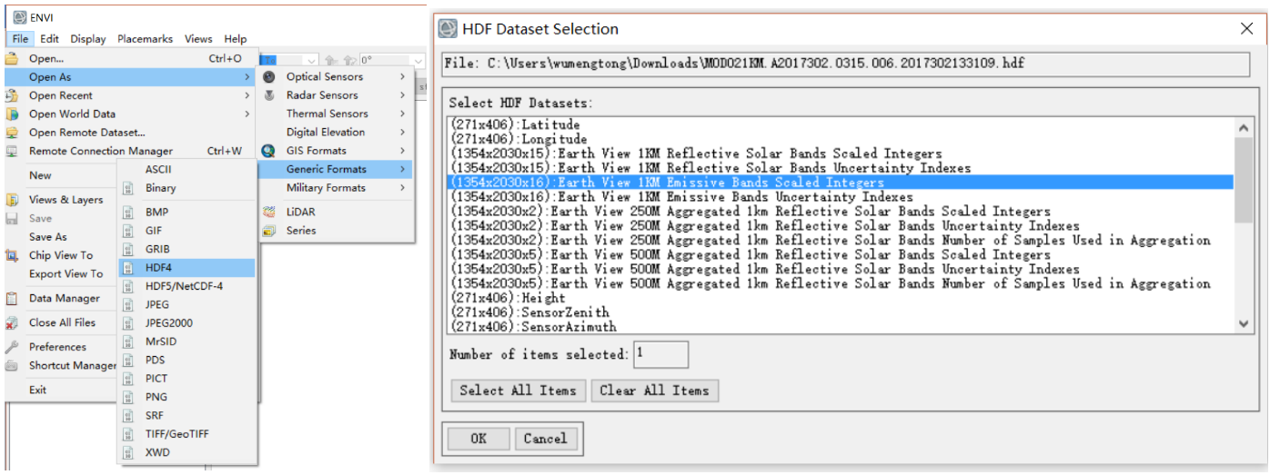1270x475 pixels.
Task: Expand the Radar Sensors submenu arrow
Action: click(402, 95)
